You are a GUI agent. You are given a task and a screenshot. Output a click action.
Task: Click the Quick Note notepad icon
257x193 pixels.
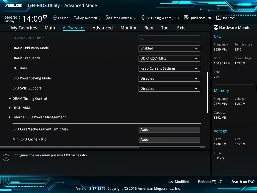186,18
